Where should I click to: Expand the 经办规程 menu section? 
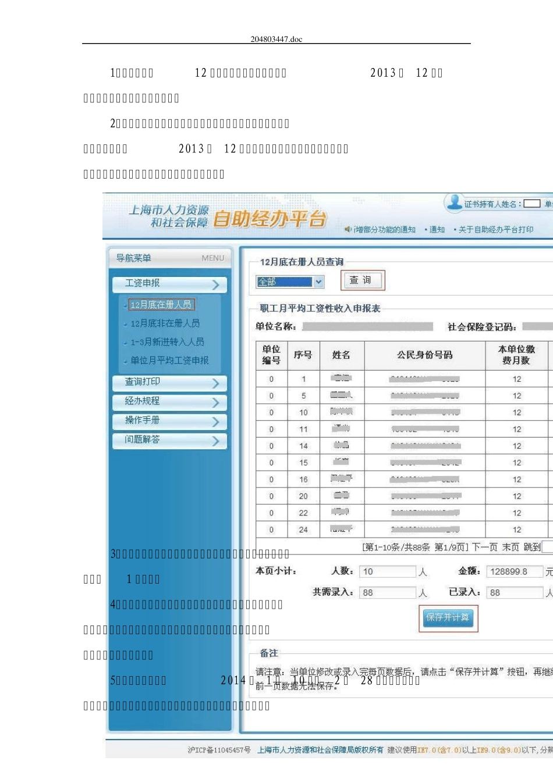point(169,401)
